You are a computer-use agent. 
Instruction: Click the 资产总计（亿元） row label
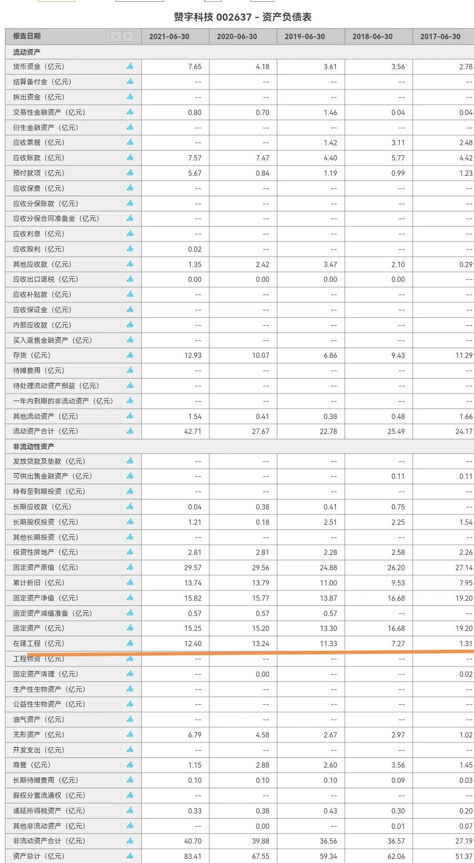pyautogui.click(x=39, y=856)
